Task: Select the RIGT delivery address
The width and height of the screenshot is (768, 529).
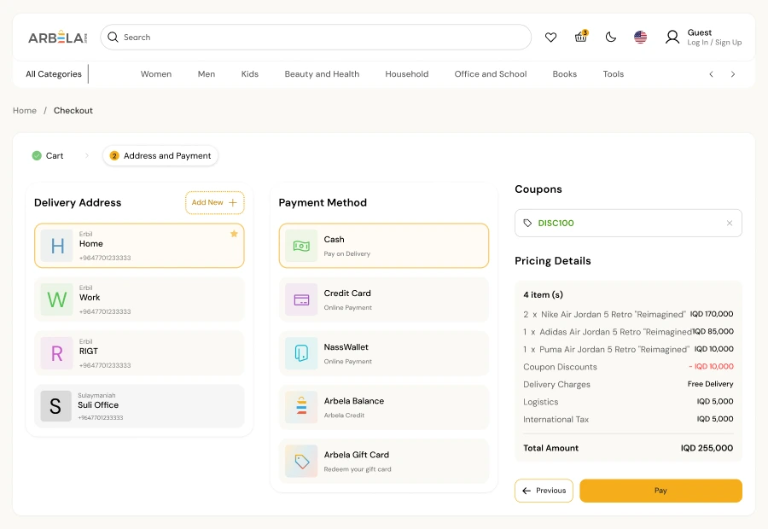Action: tap(139, 353)
